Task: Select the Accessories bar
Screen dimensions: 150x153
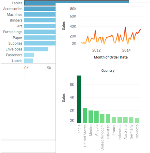Action: (40, 9)
